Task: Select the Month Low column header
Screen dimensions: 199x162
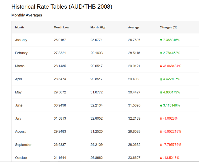Action: click(x=61, y=27)
